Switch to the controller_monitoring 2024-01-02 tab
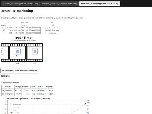 60,3
